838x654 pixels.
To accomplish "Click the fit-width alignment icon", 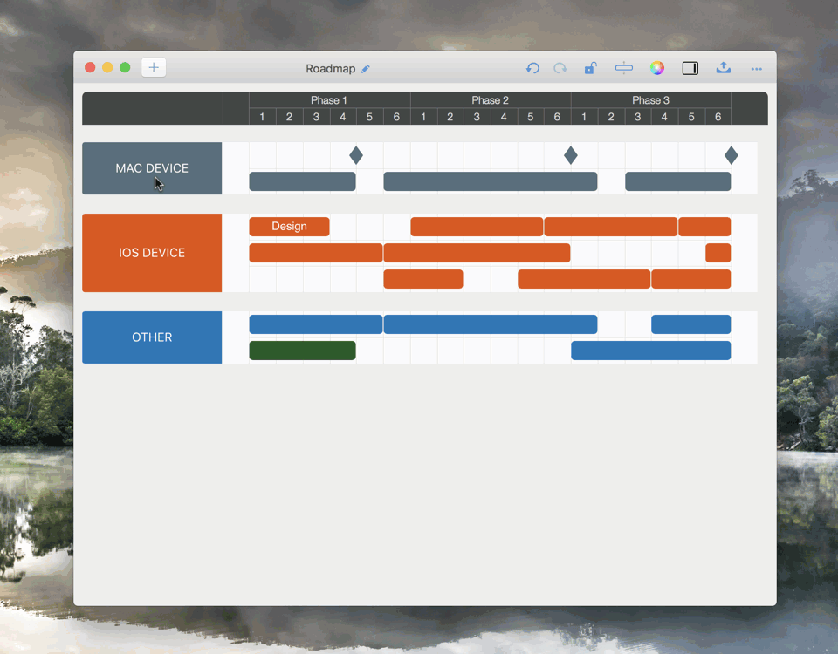I will [x=624, y=68].
